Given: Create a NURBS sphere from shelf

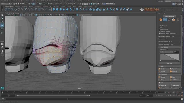Looking at the screenshot, I should 54,9.
